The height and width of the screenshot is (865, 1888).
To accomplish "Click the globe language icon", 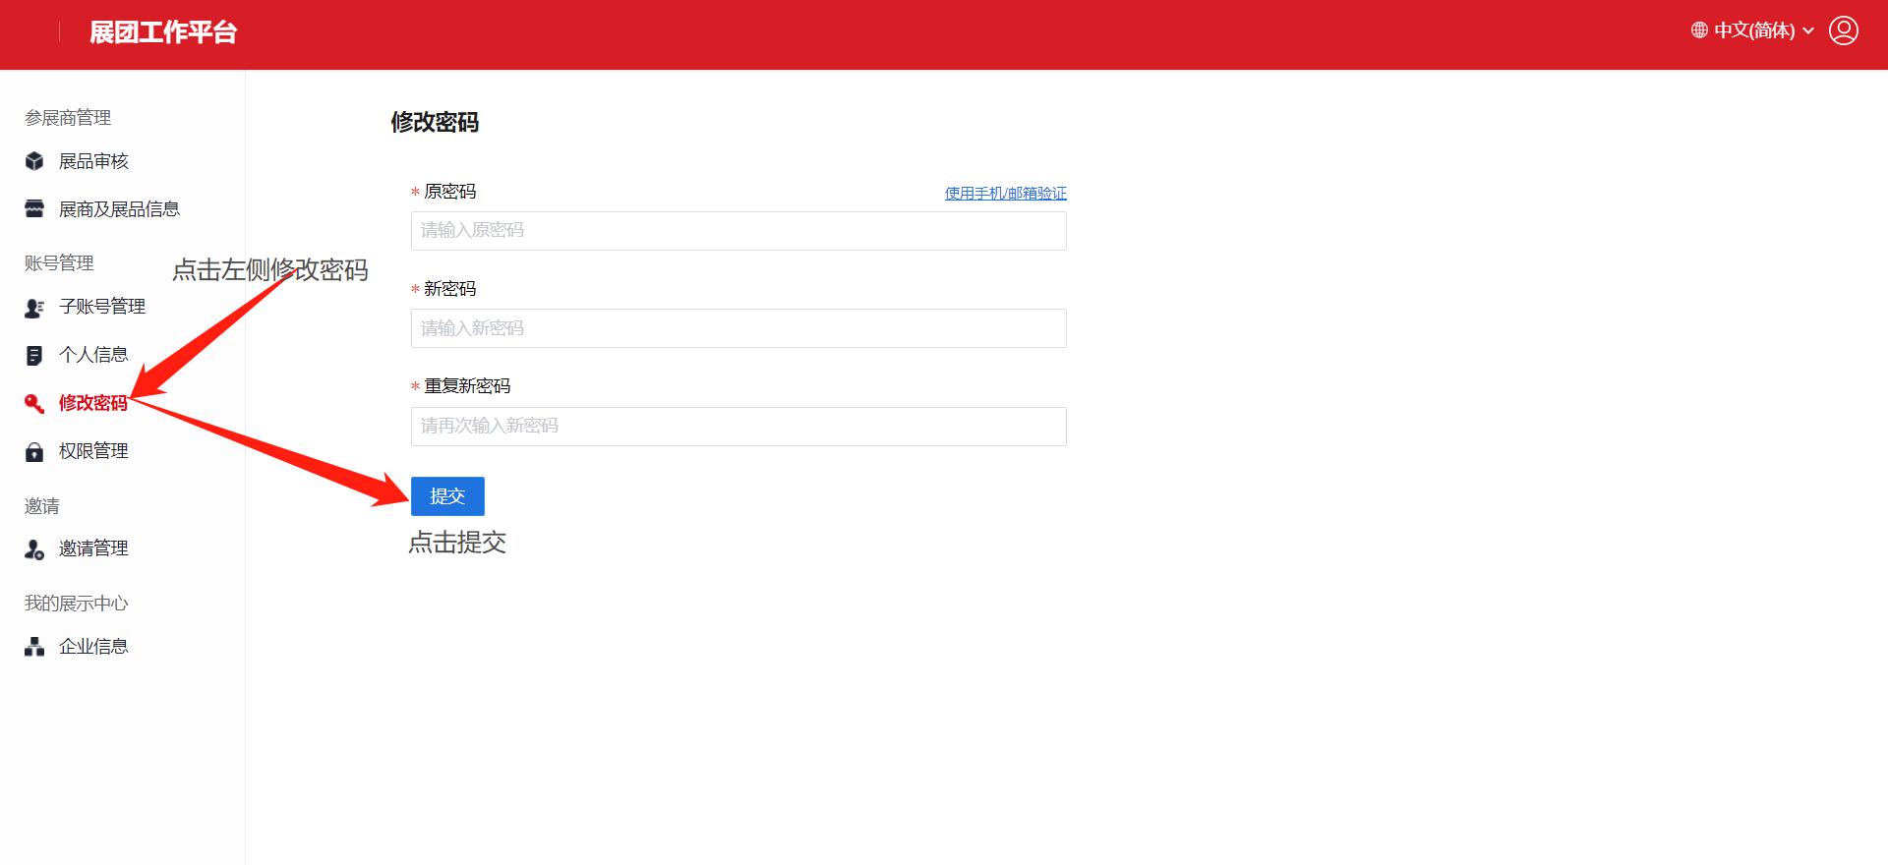I will click(x=1699, y=30).
